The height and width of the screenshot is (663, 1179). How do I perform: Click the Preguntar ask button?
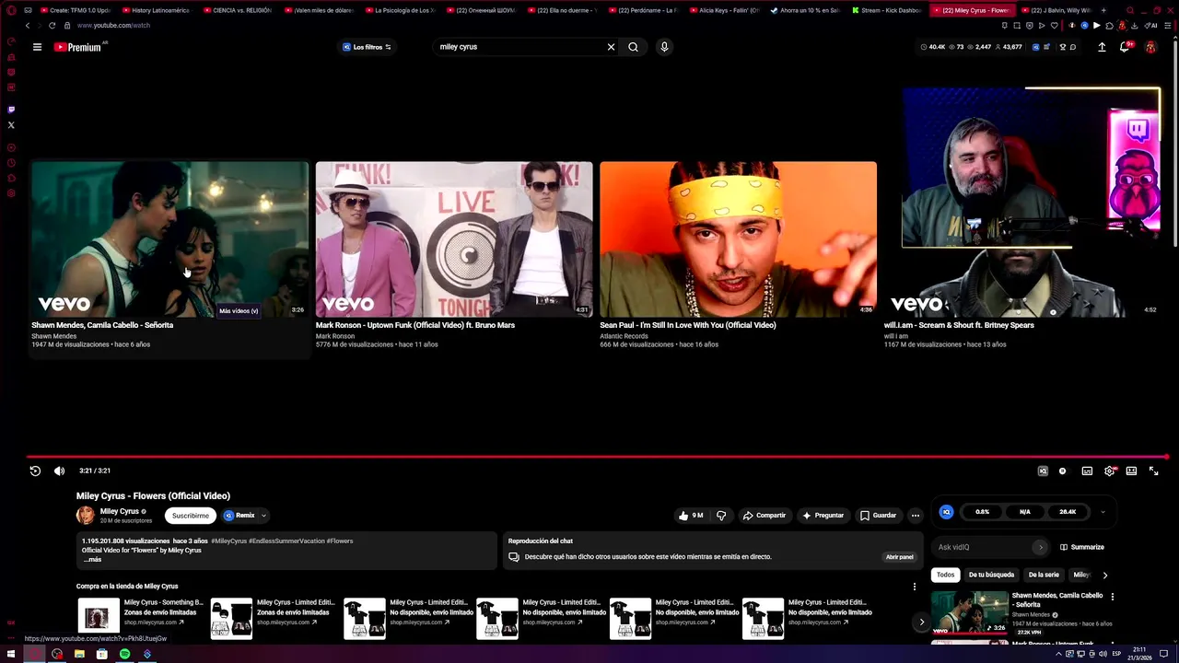pos(823,516)
